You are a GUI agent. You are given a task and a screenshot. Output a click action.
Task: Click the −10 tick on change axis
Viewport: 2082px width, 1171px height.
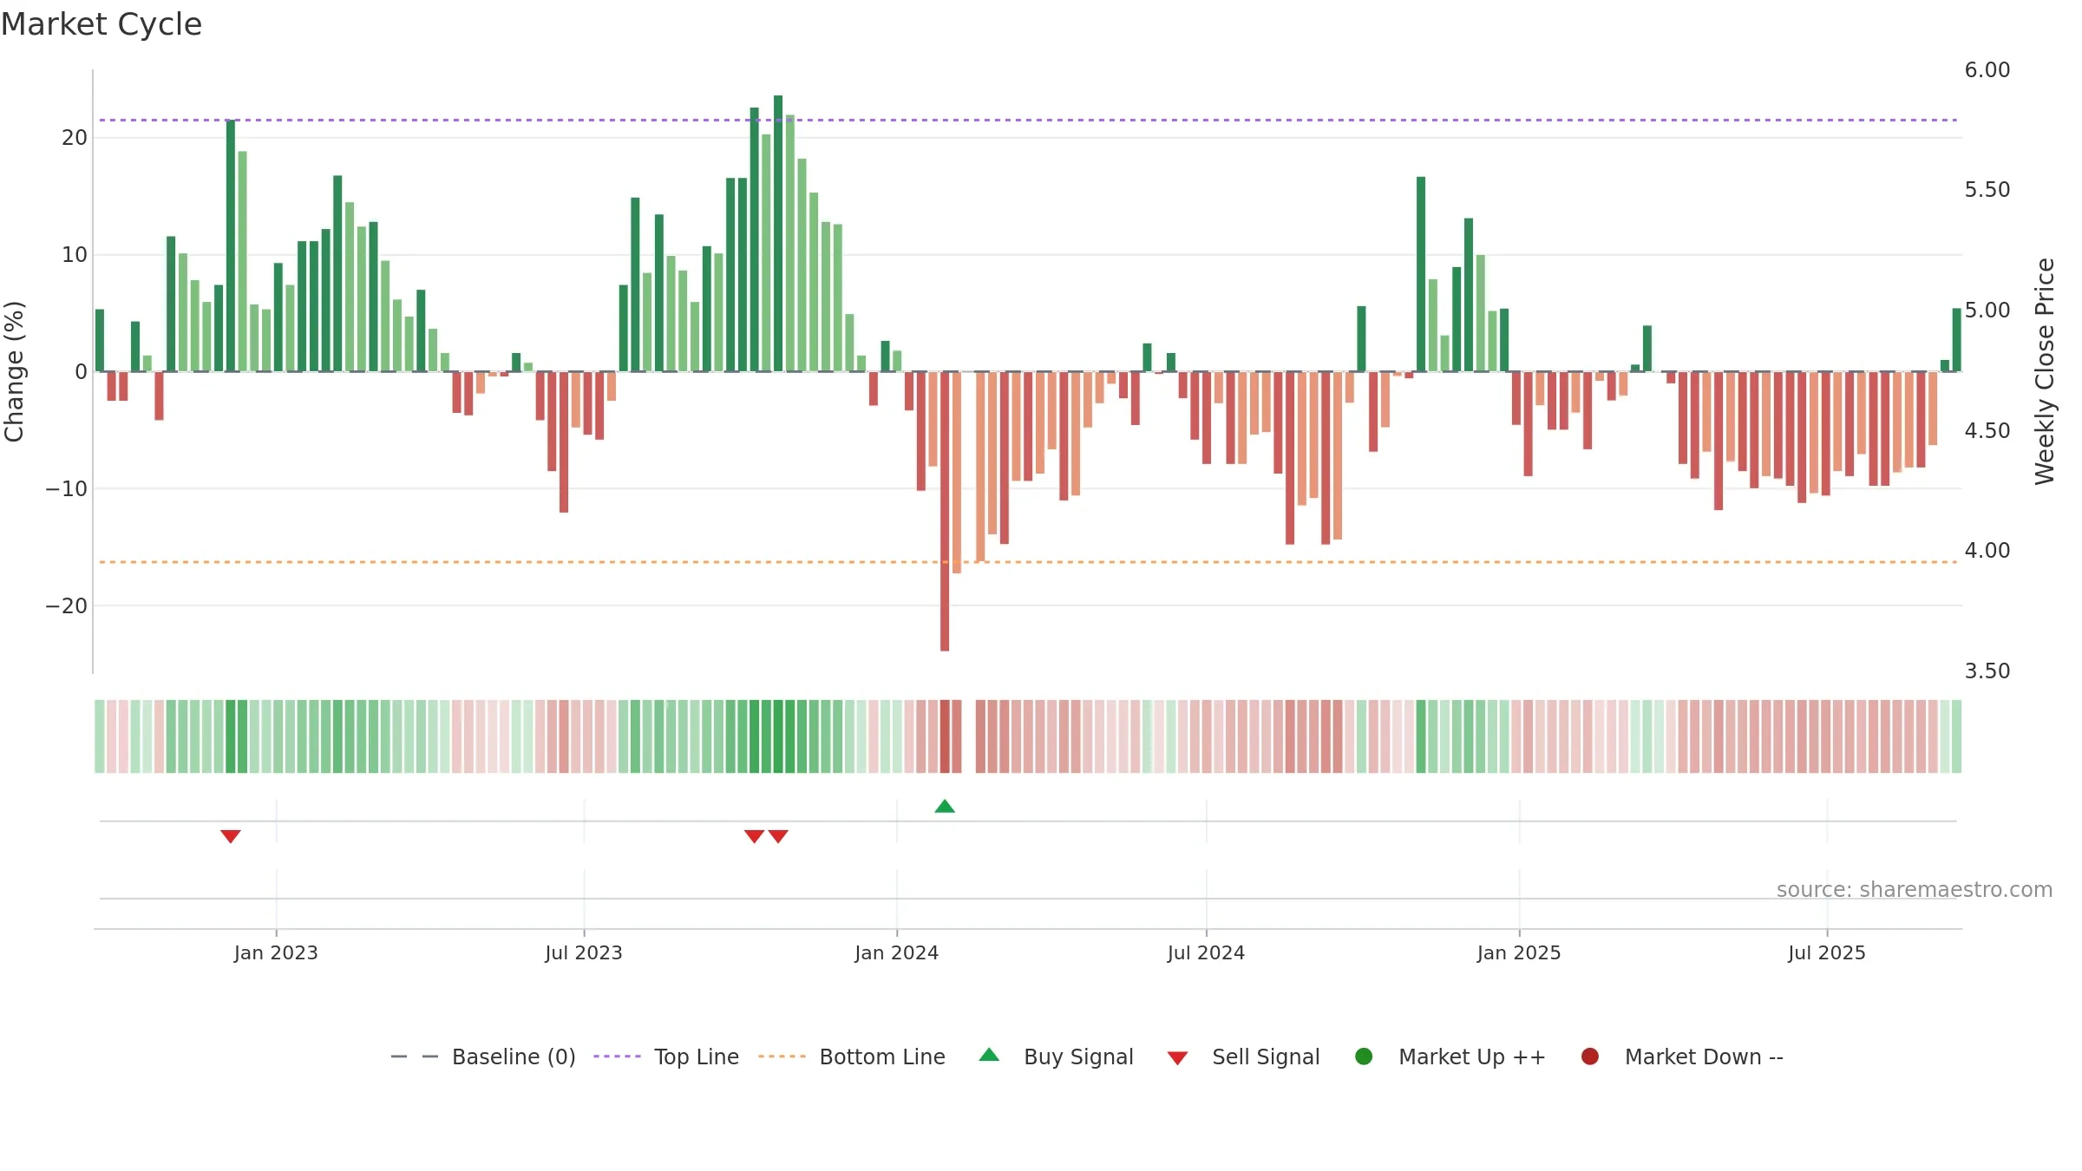[67, 489]
